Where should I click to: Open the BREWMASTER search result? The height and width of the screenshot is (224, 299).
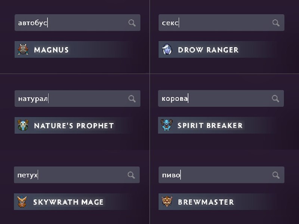pyautogui.click(x=206, y=202)
